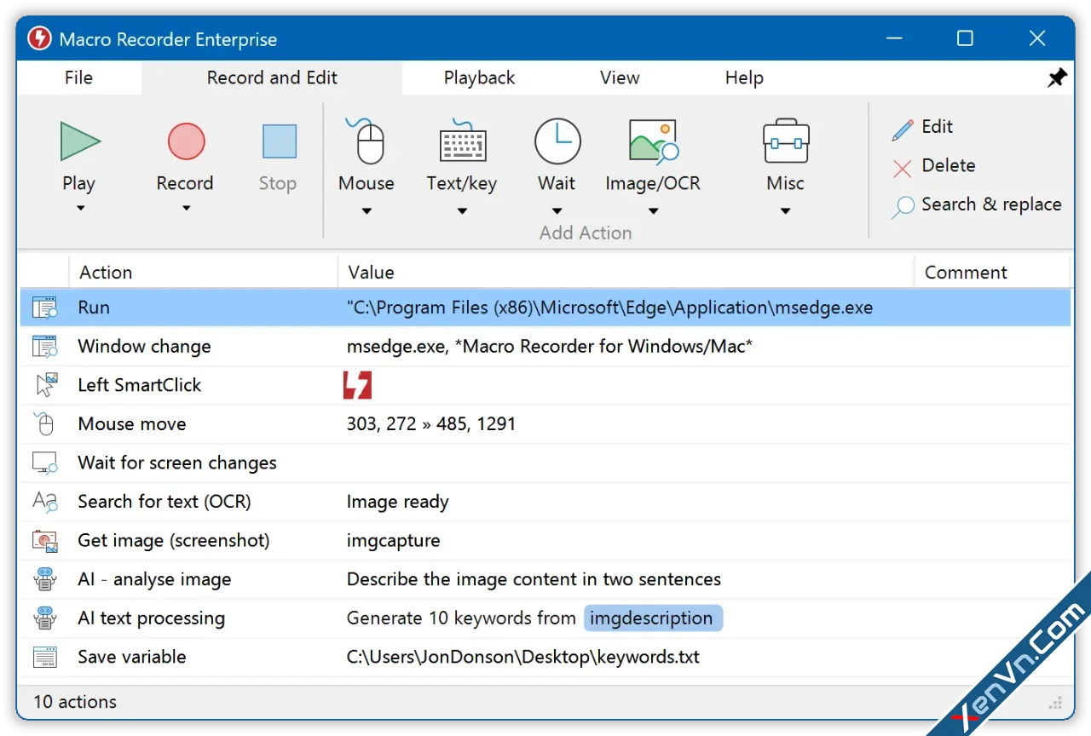Click the Comment column header
Viewport: 1091px width, 736px height.
click(992, 273)
